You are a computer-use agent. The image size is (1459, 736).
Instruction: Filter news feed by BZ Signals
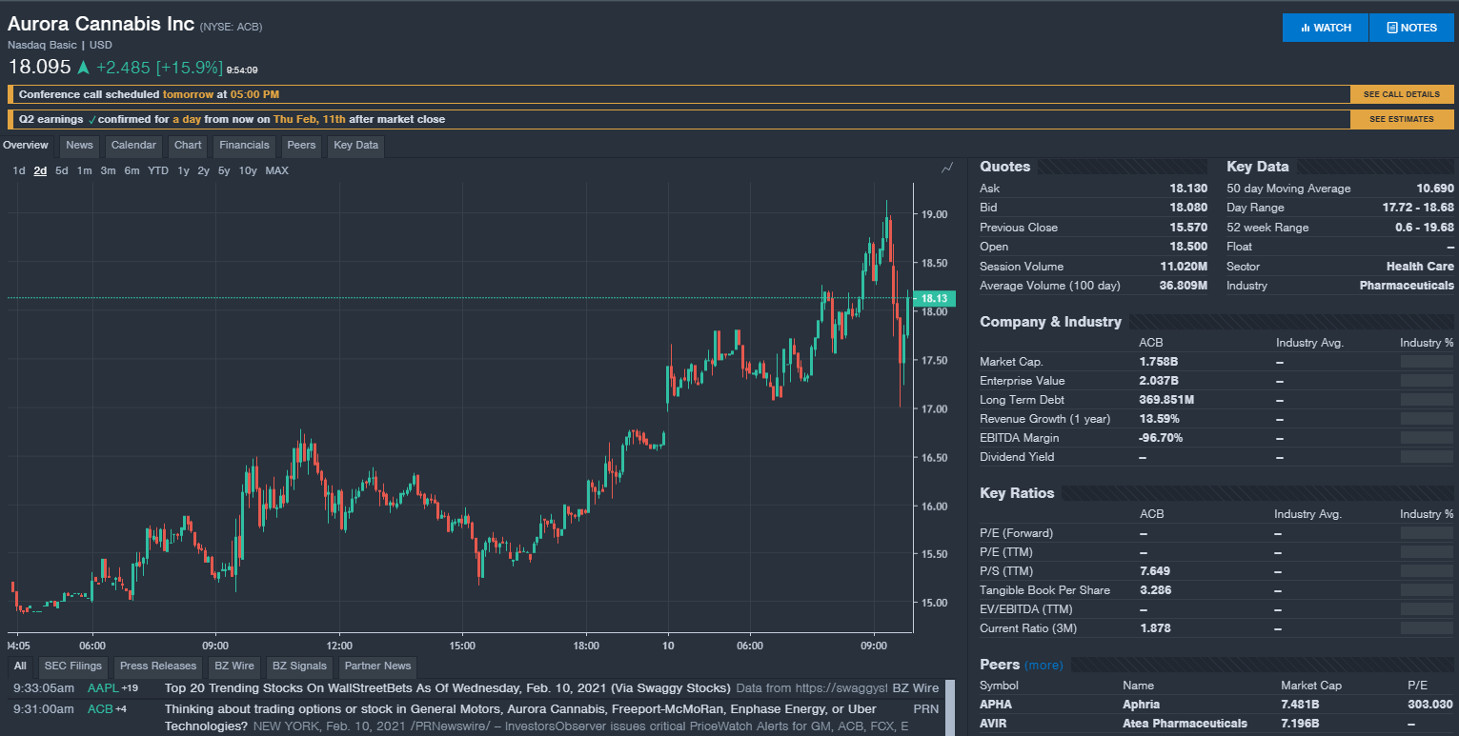(x=300, y=666)
